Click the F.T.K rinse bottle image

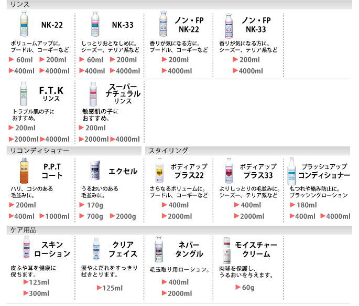coord(23,94)
